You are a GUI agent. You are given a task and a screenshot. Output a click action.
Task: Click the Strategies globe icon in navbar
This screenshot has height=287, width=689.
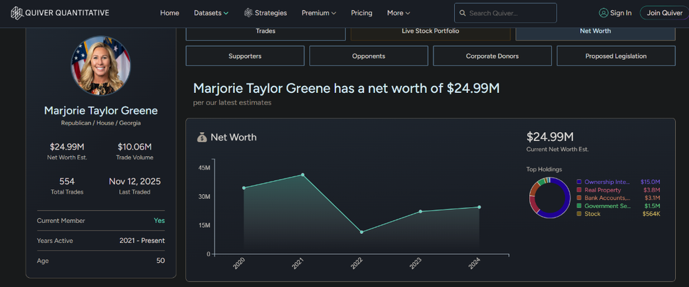point(248,13)
